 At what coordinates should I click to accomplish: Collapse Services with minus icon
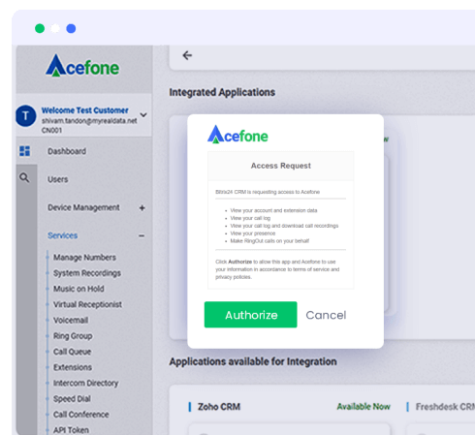[x=142, y=235]
